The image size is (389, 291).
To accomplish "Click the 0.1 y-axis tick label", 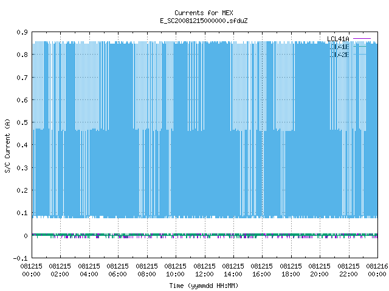I will [22, 213].
